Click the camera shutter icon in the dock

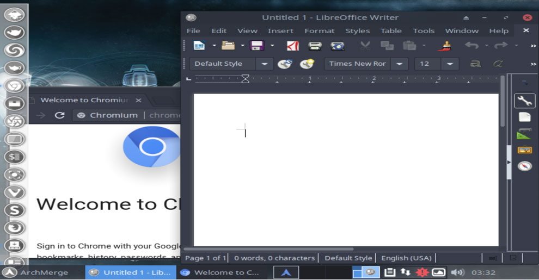coord(15,121)
